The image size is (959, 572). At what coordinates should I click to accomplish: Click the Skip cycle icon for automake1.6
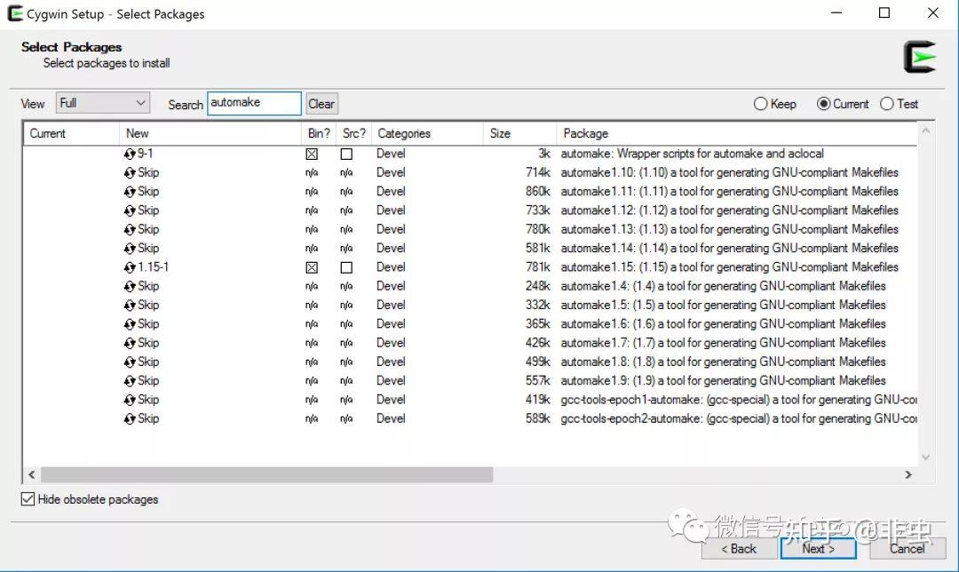[x=130, y=325]
